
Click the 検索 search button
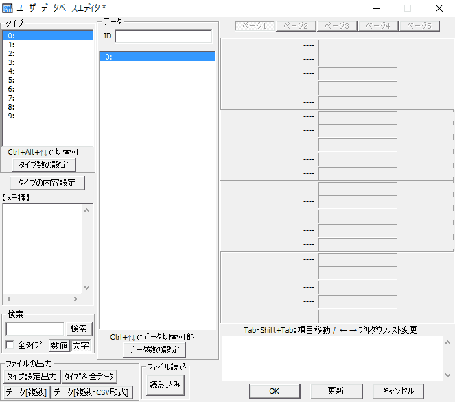79,329
